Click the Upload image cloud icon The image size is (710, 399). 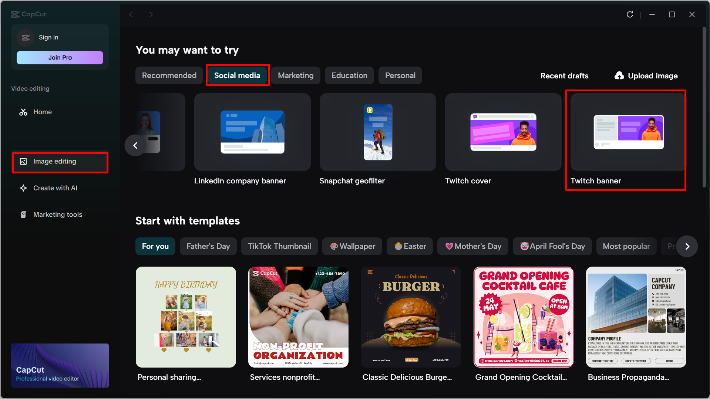(x=619, y=75)
